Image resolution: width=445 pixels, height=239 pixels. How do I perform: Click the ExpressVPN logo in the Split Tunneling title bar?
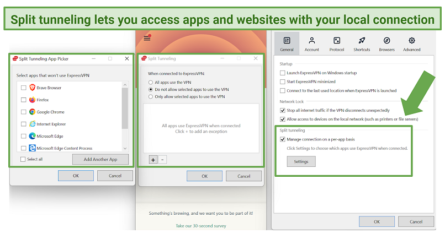point(144,58)
